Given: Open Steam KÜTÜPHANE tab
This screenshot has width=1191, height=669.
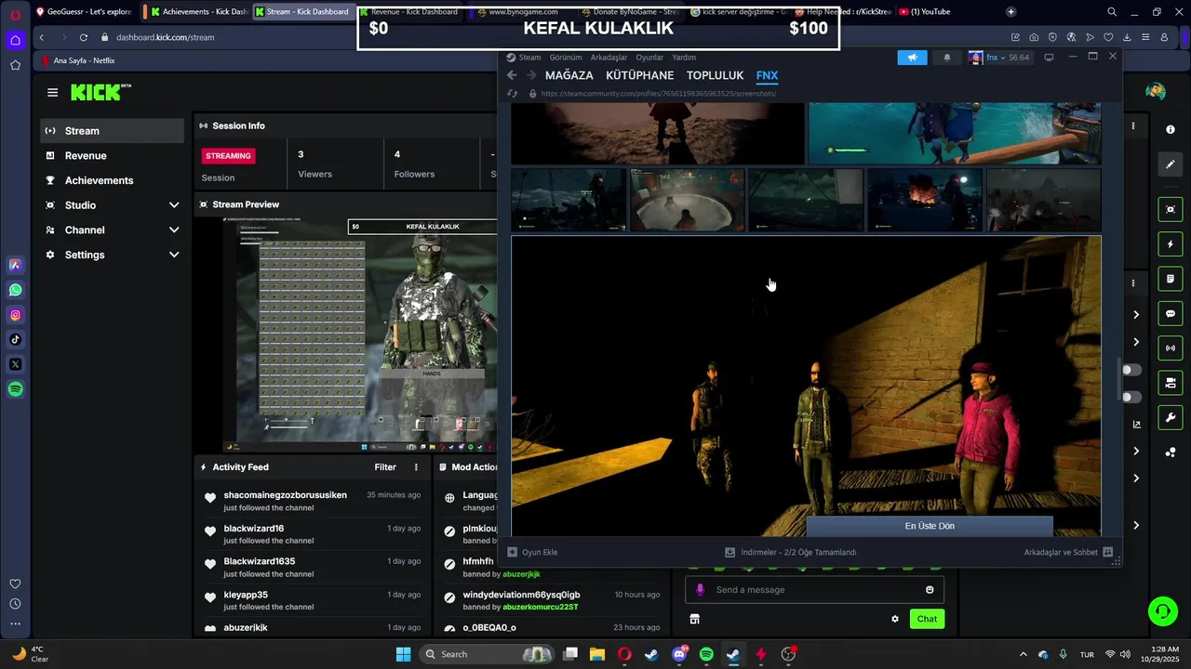Looking at the screenshot, I should pos(639,75).
